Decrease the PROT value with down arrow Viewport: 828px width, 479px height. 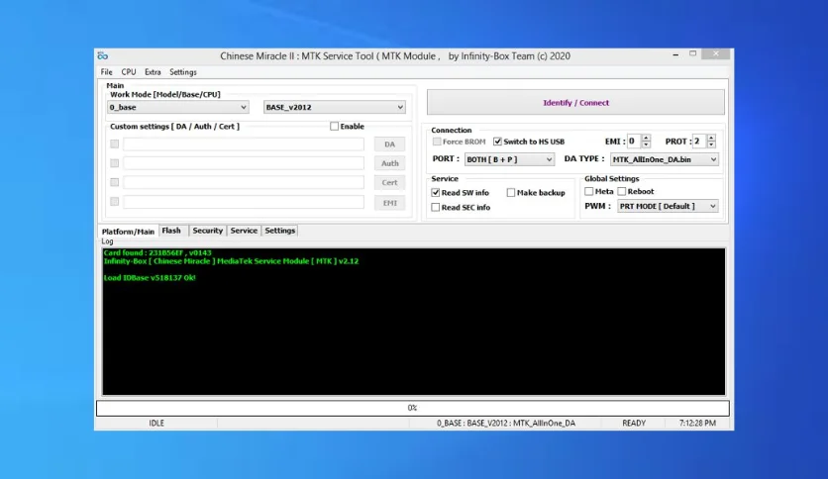coord(711,144)
